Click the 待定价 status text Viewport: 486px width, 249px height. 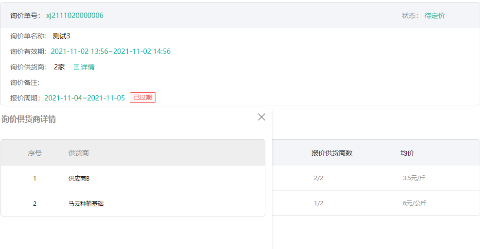point(434,16)
